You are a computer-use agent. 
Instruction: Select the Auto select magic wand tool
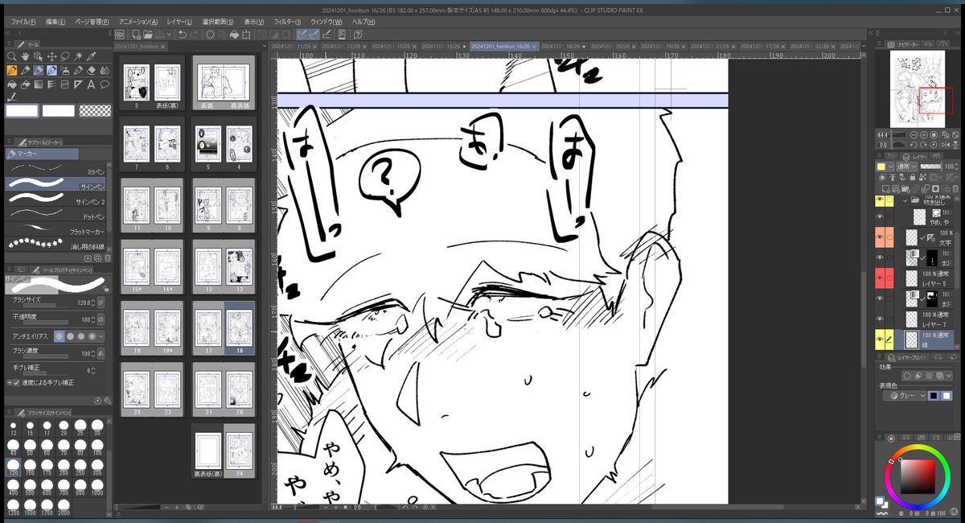tap(78, 56)
